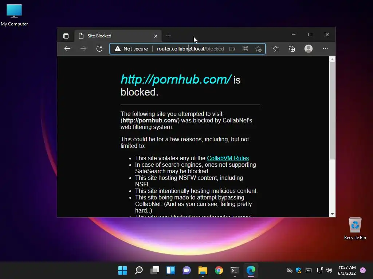Close the Edge browser window
Image resolution: width=373 pixels, height=279 pixels.
pos(327,35)
